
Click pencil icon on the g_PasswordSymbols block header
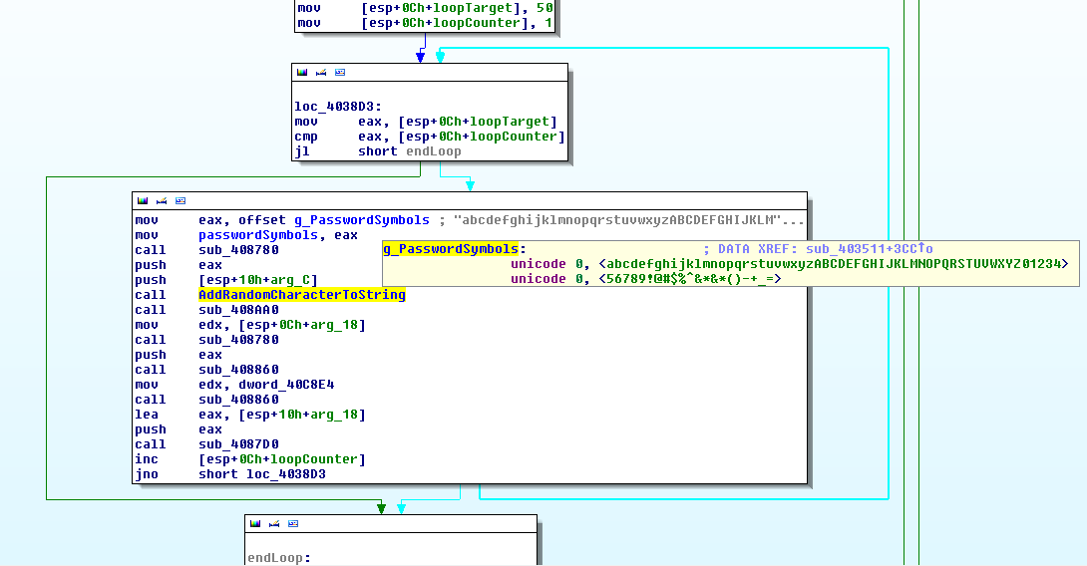coord(162,201)
